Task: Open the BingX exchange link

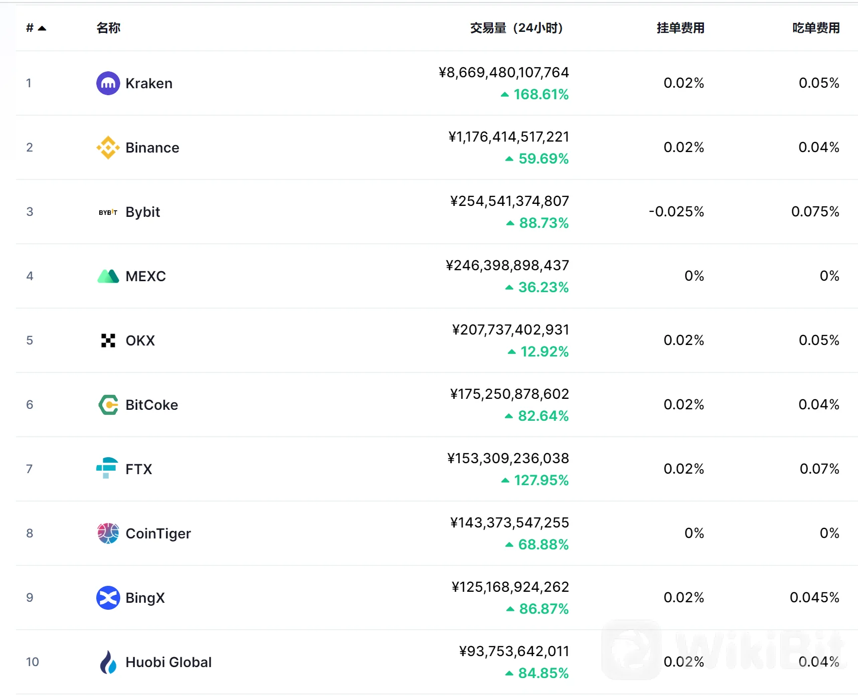Action: pyautogui.click(x=145, y=598)
